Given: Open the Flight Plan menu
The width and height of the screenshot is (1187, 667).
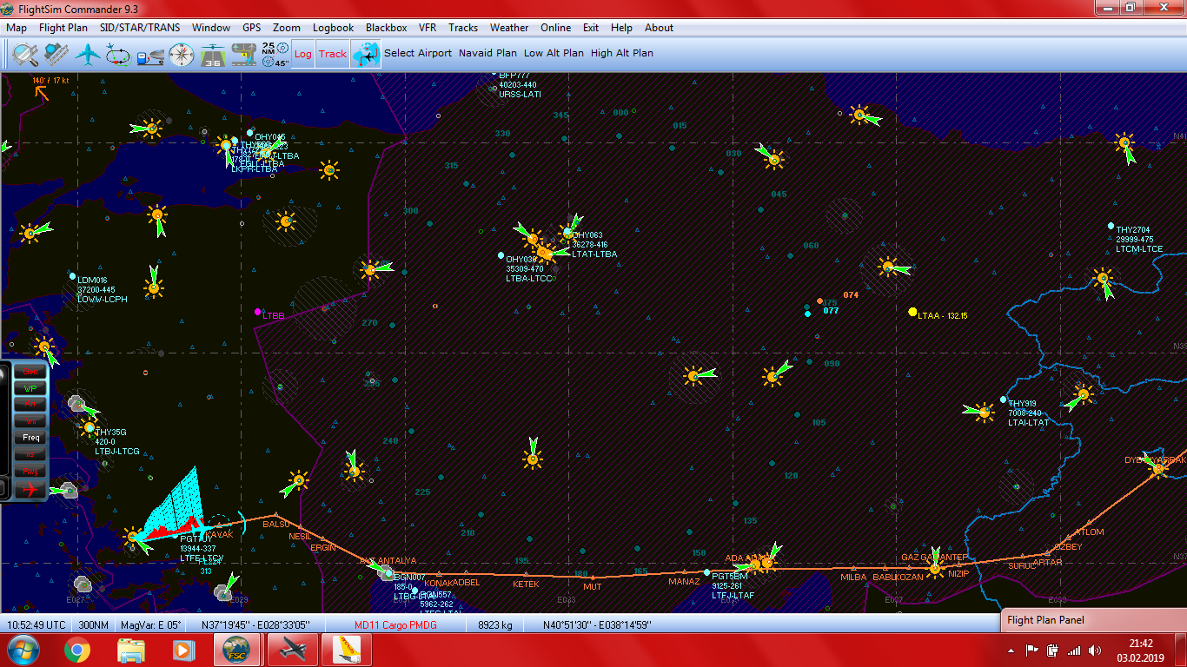Looking at the screenshot, I should coord(63,28).
